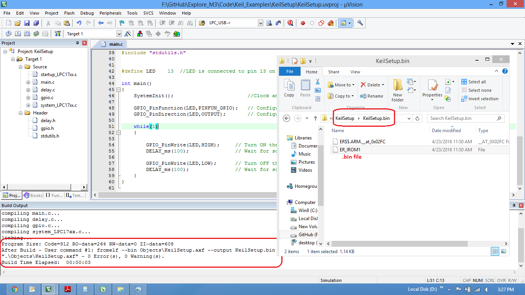Toggle a bookmark with the flag icon
The height and width of the screenshot is (295, 525).
click(x=122, y=23)
